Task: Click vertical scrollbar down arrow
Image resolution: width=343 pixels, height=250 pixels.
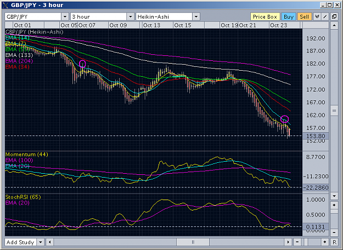Action: (334, 196)
